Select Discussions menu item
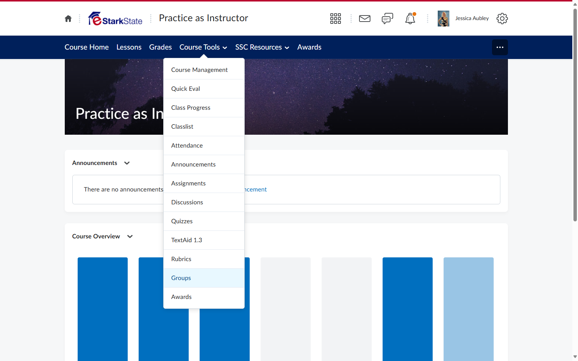The height and width of the screenshot is (361, 578). point(204,202)
